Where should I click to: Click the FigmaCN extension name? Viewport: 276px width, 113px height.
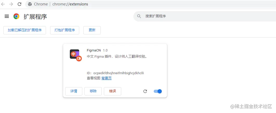94,50
